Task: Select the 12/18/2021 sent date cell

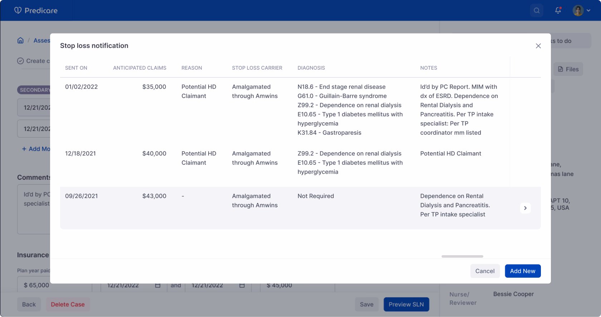Action: [80, 154]
